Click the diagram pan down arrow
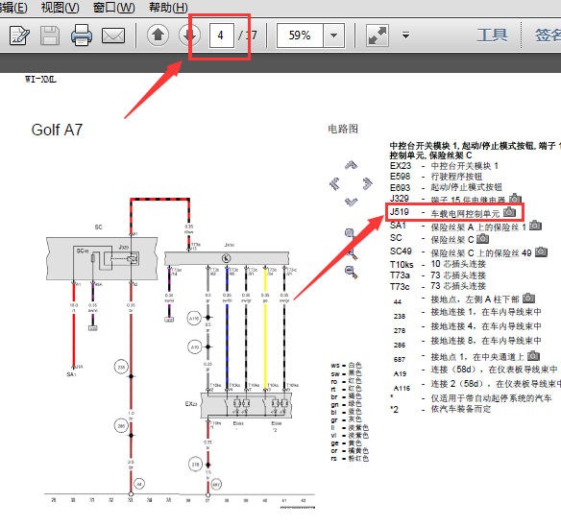Image resolution: width=561 pixels, height=526 pixels. [x=351, y=202]
